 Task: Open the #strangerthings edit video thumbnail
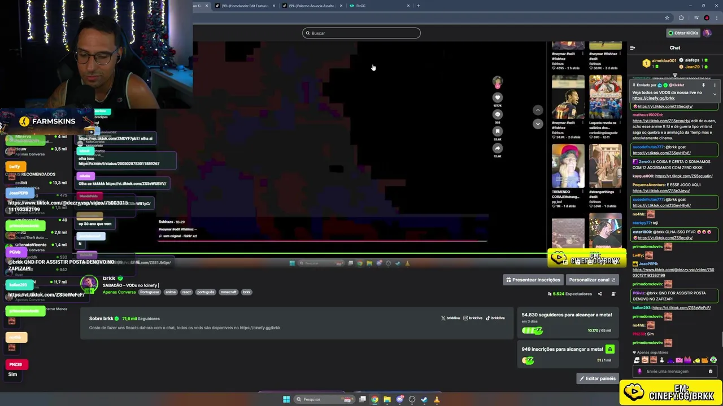(606, 166)
